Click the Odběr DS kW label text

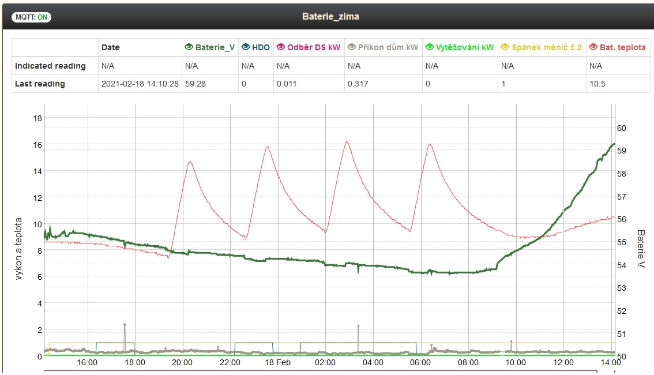[x=314, y=47]
